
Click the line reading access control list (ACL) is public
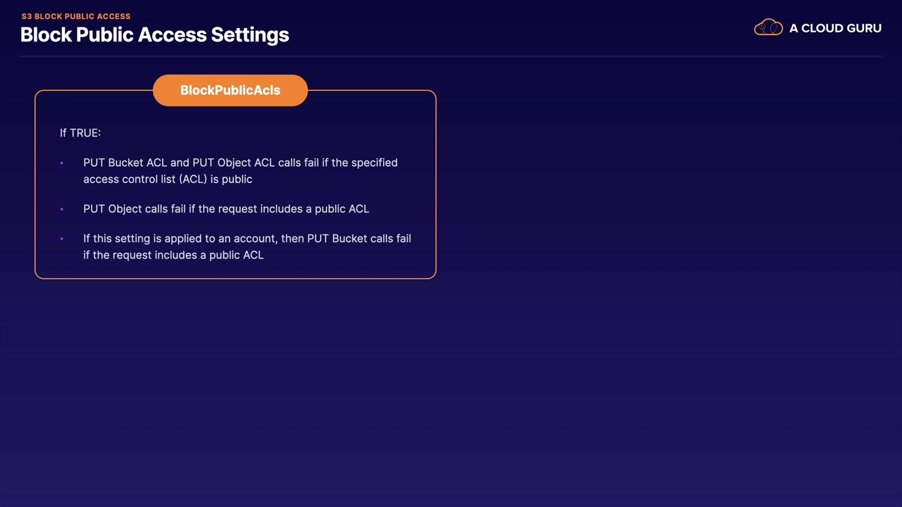tap(168, 179)
